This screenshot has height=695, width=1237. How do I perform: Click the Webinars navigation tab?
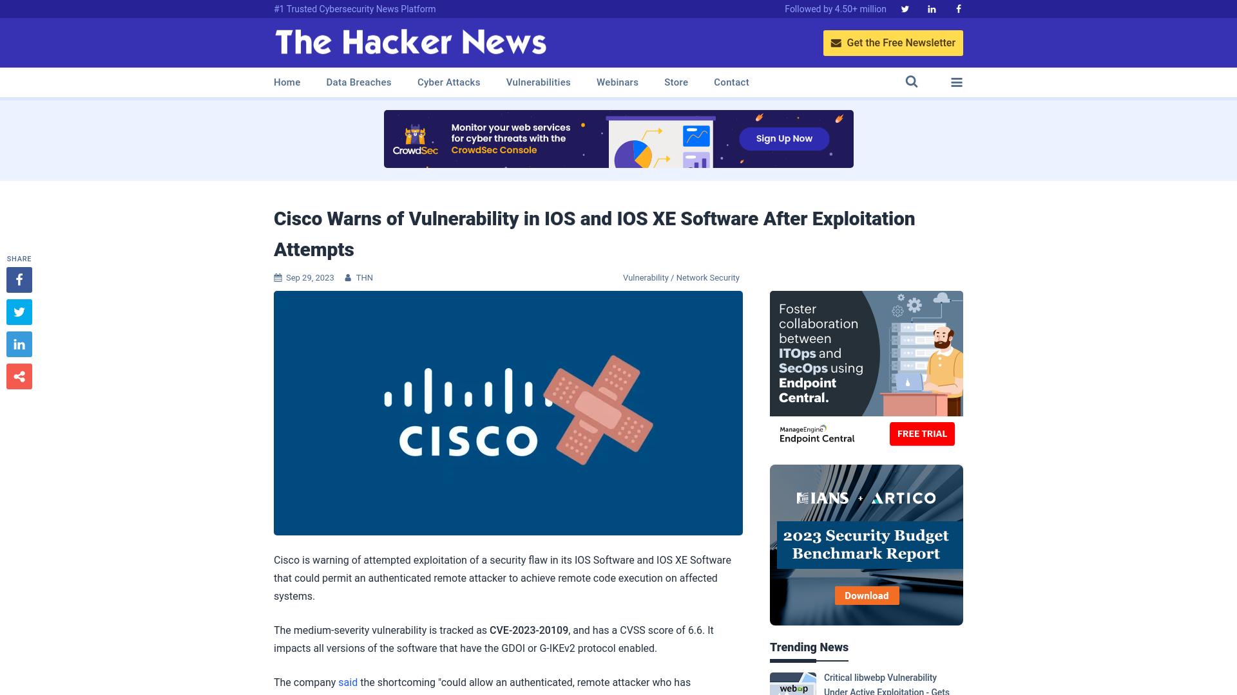[x=617, y=82]
